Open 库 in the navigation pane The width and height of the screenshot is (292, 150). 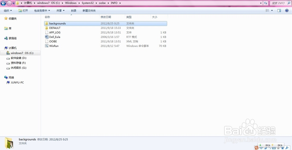click(10, 29)
